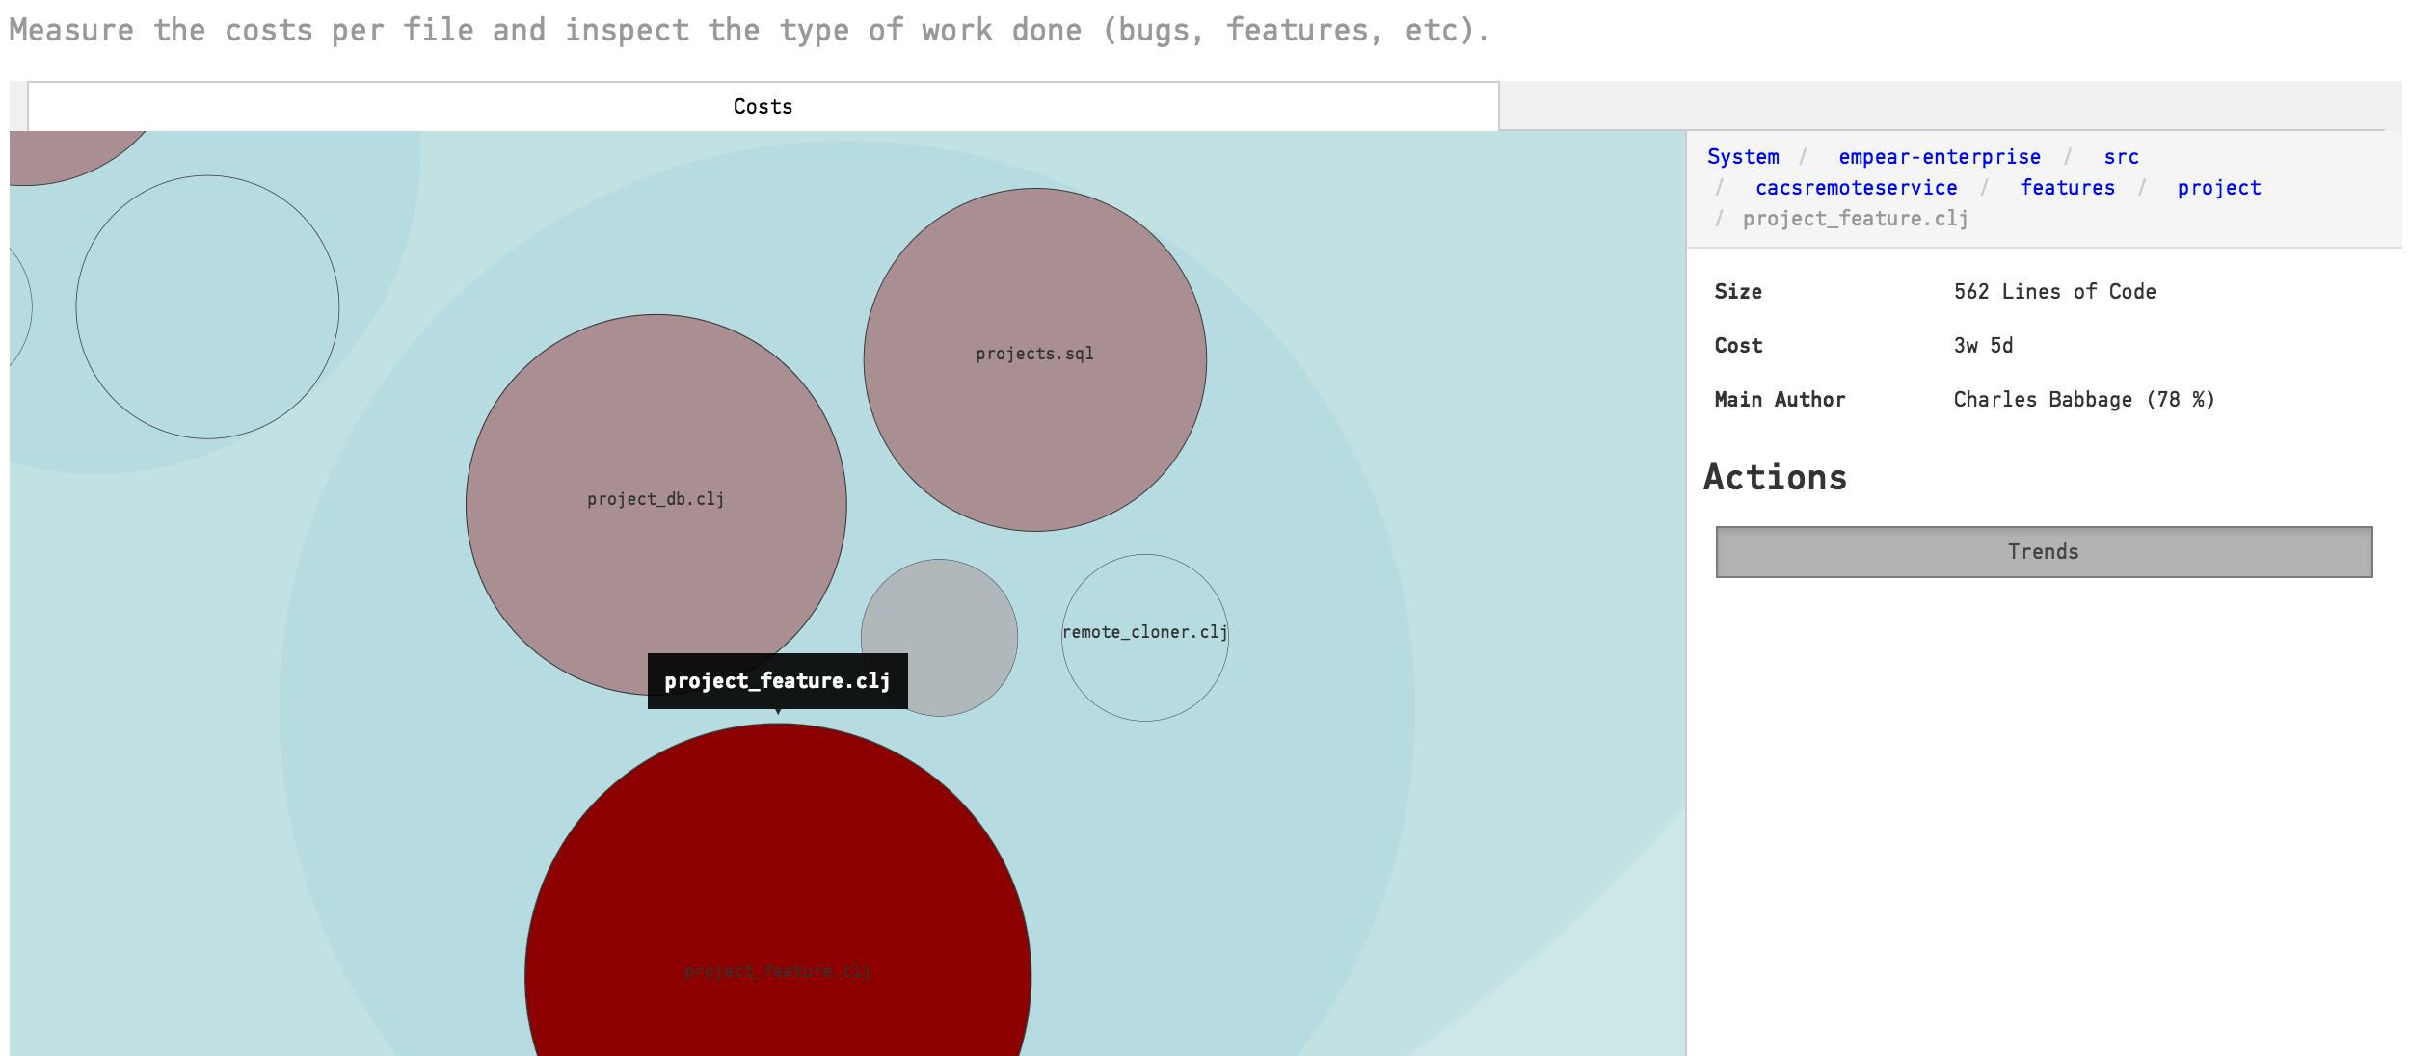Viewport: 2410px width, 1056px height.
Task: Open the Costs tab
Action: pos(763,106)
